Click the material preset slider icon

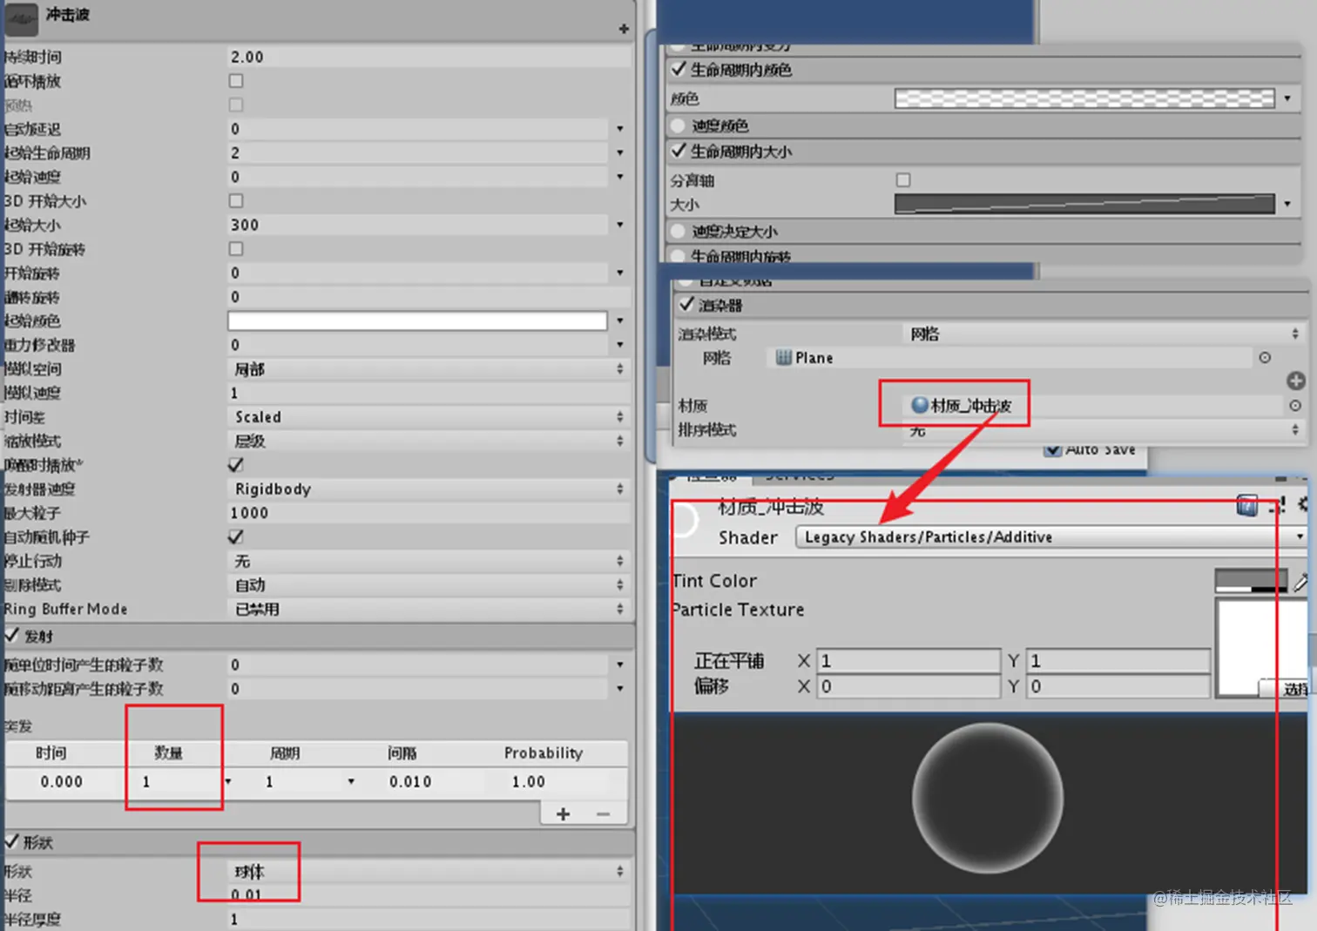click(1277, 505)
